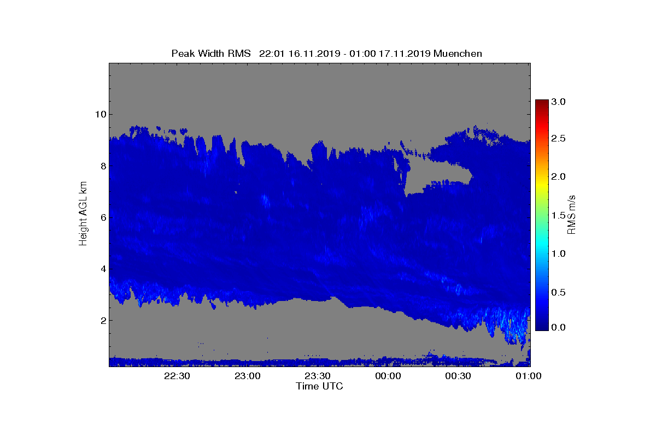Click the height tick label 4
The image size is (656, 437).
pos(102,269)
